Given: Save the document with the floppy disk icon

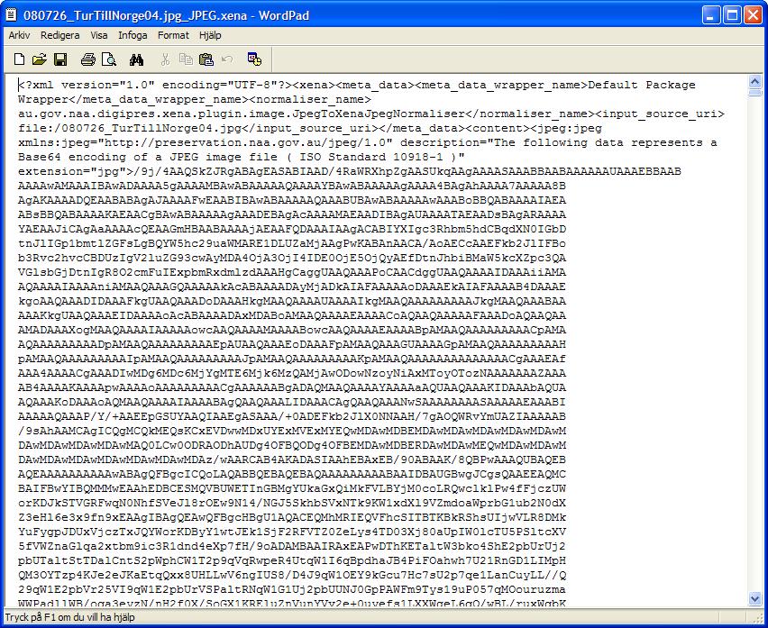Looking at the screenshot, I should click(x=60, y=59).
